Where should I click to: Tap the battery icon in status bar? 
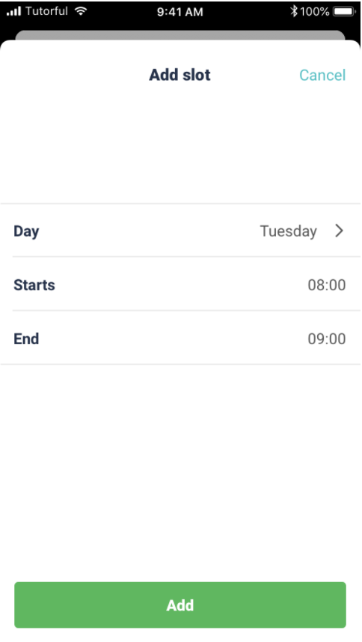tap(344, 11)
